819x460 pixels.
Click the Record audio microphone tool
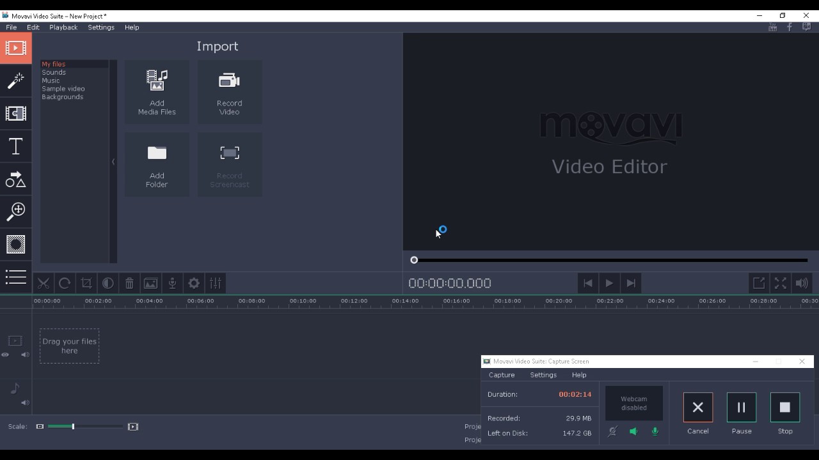[172, 283]
